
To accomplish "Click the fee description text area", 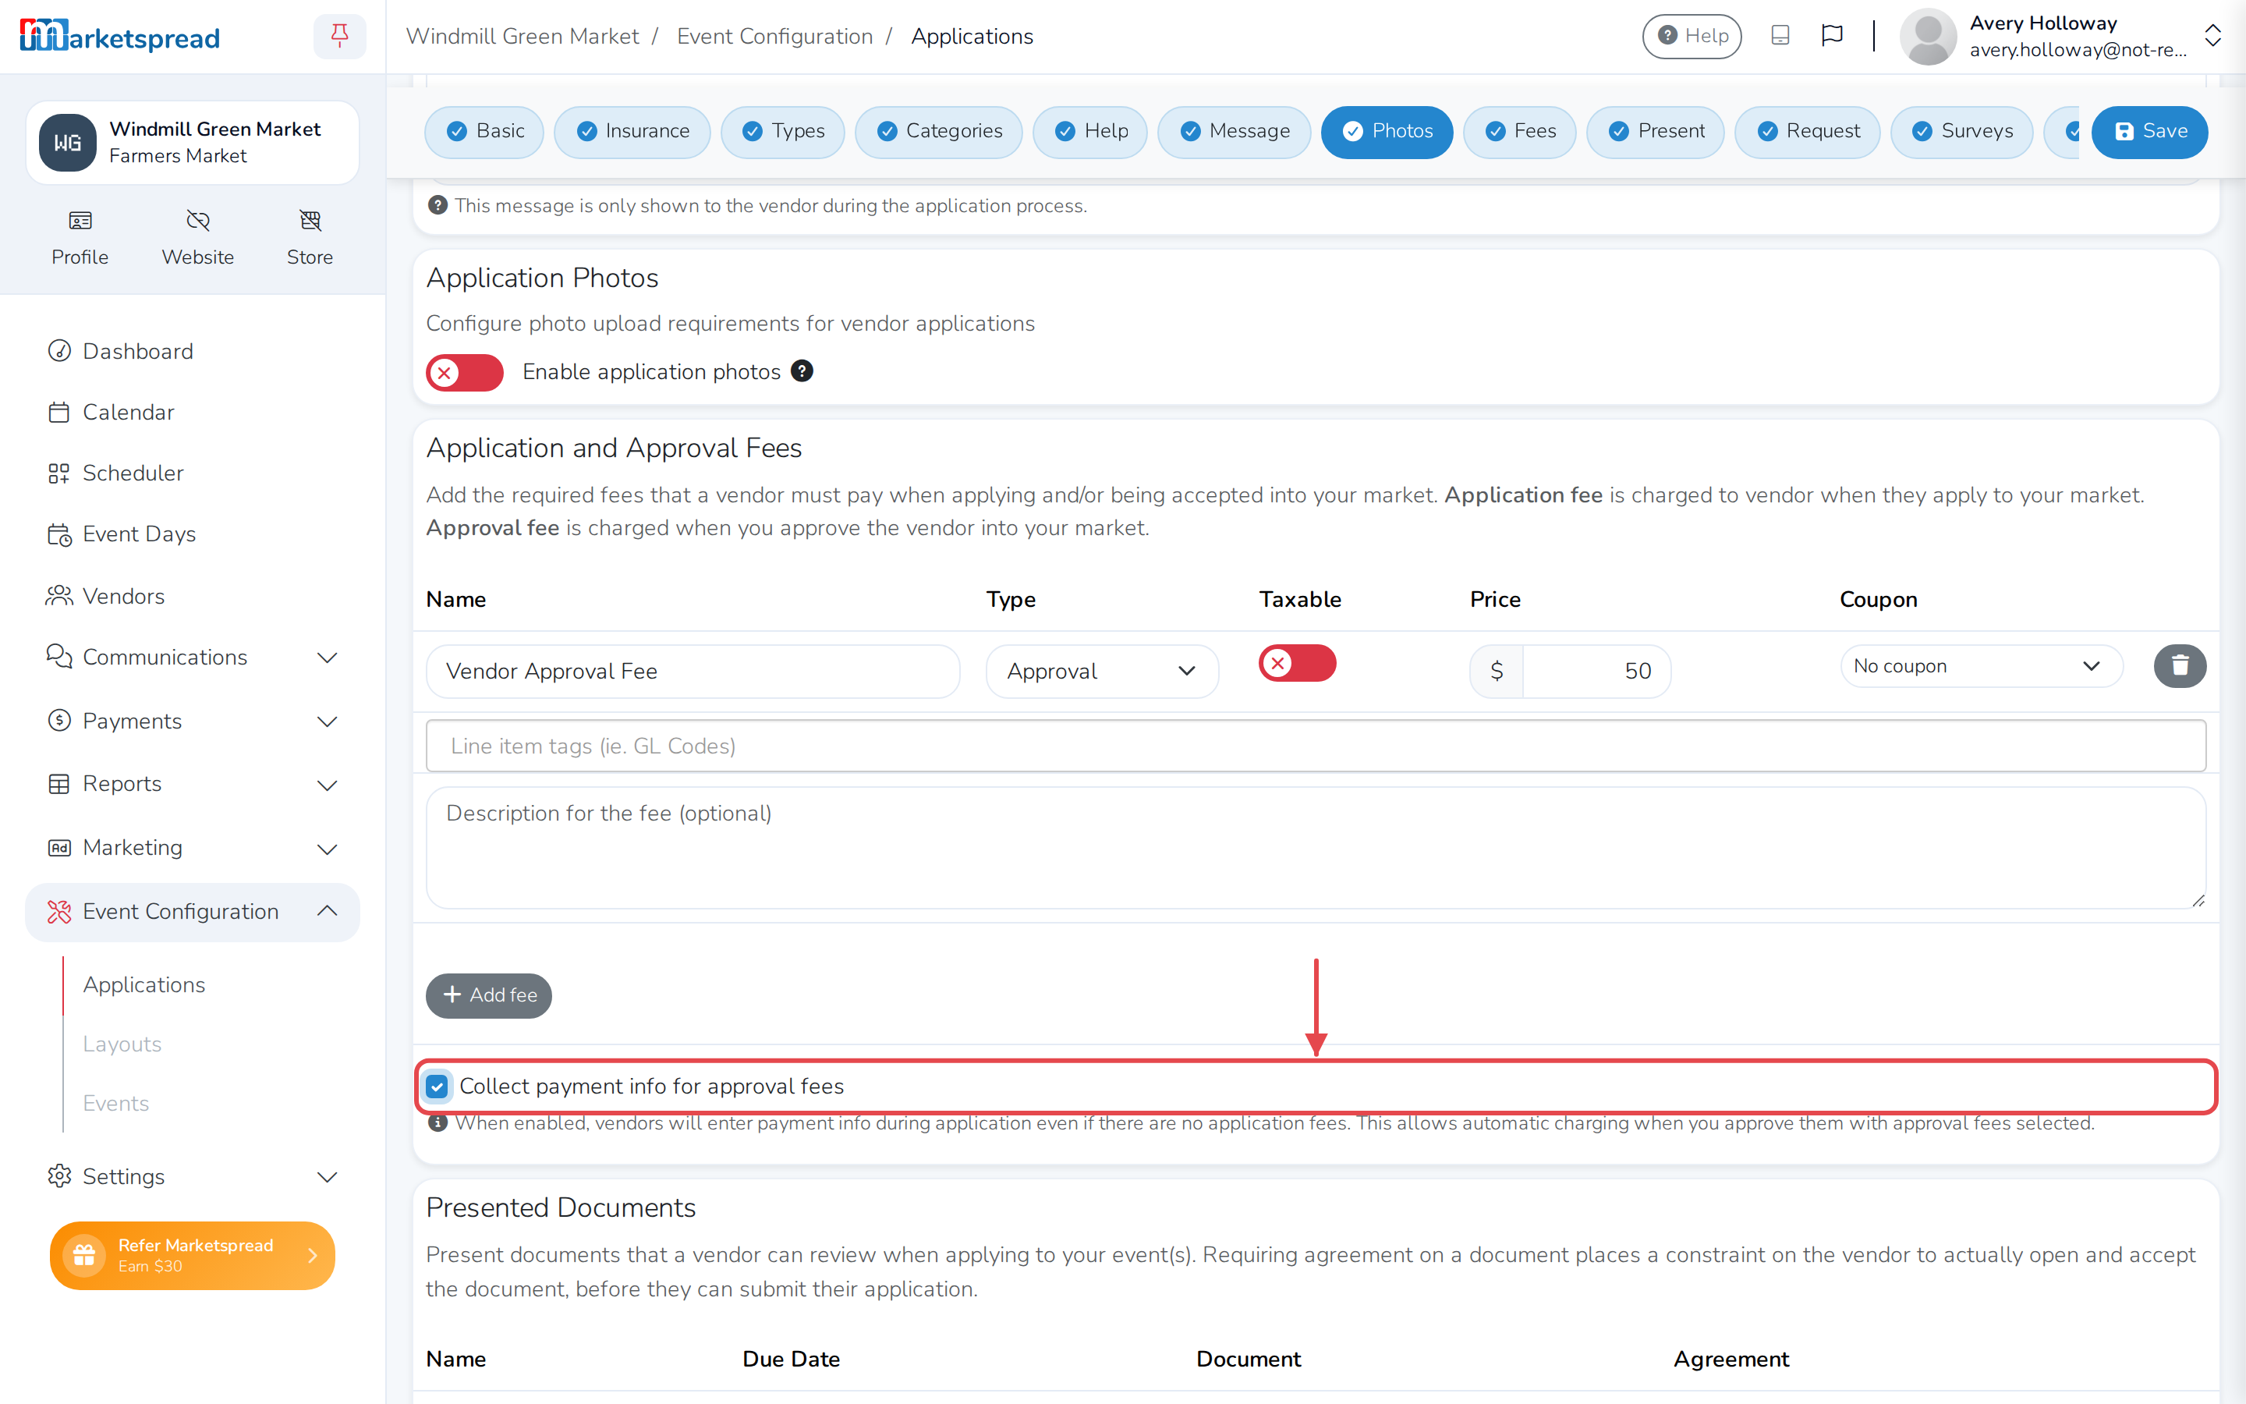I will pyautogui.click(x=1315, y=848).
